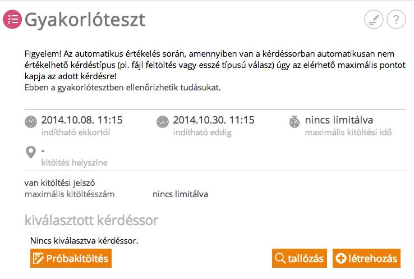414x279 pixels.
Task: Click the clock icon beside end date
Action: (x=163, y=122)
